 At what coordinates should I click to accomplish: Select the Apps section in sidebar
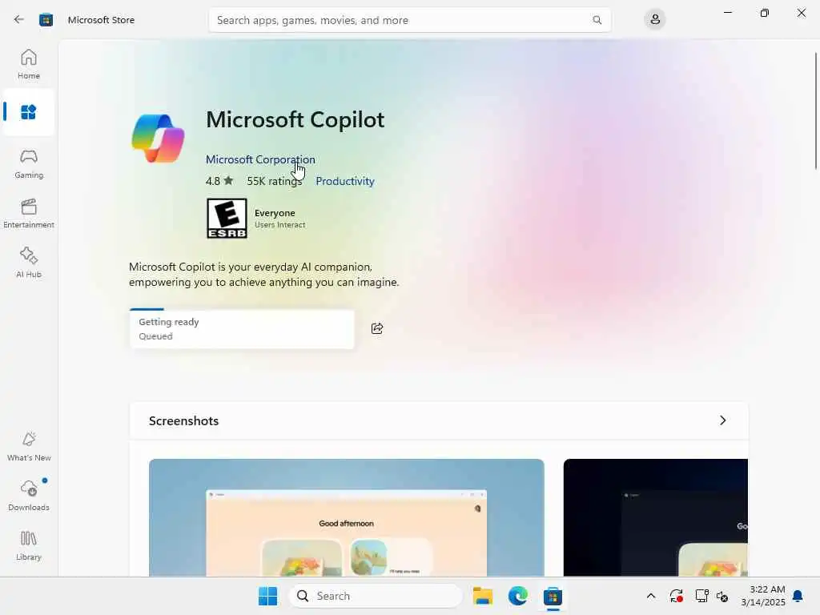point(29,112)
